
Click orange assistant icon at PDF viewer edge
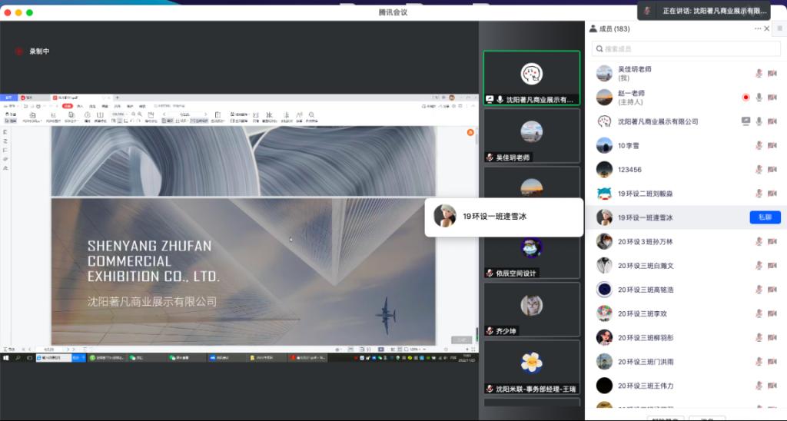pyautogui.click(x=470, y=132)
